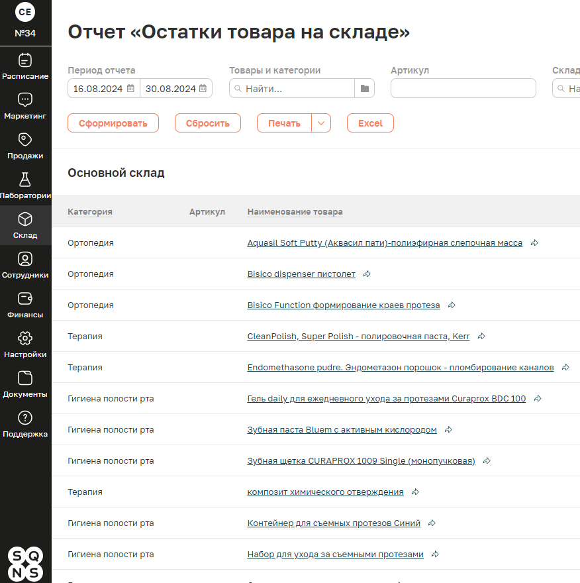Click folder icon beside product search
Viewport: 580px width, 583px height.
365,88
